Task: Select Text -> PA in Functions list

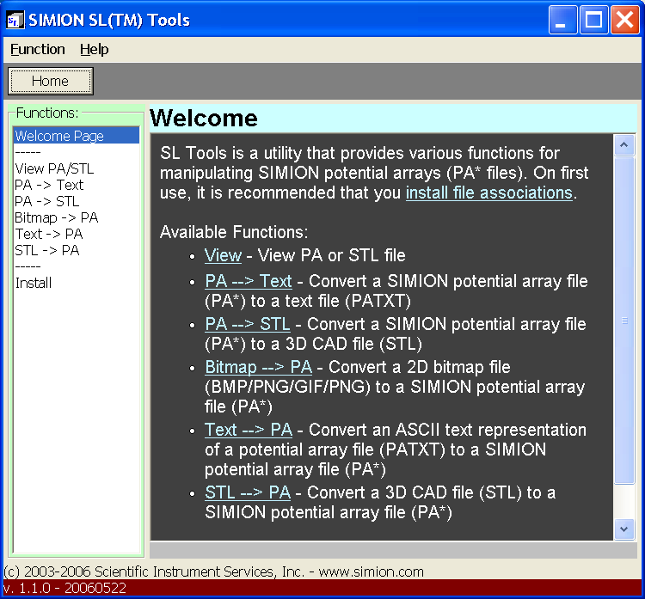Action: pyautogui.click(x=77, y=234)
